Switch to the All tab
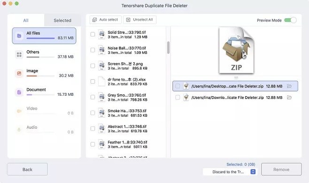The width and height of the screenshot is (309, 183). (26, 20)
